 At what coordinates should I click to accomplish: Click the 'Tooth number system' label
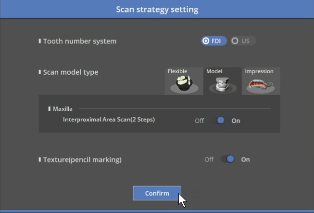tap(80, 41)
